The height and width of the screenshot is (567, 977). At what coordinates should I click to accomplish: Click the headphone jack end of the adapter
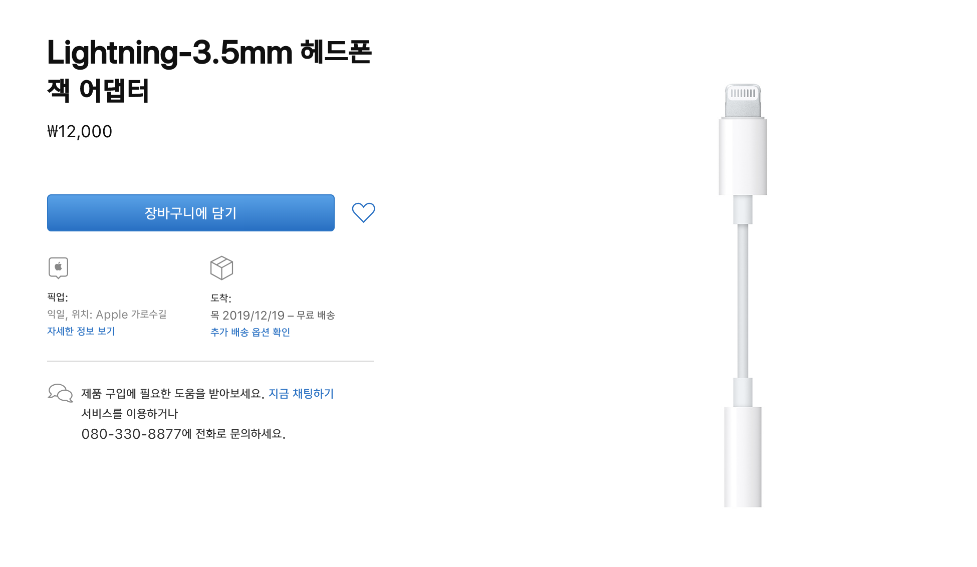click(x=743, y=456)
